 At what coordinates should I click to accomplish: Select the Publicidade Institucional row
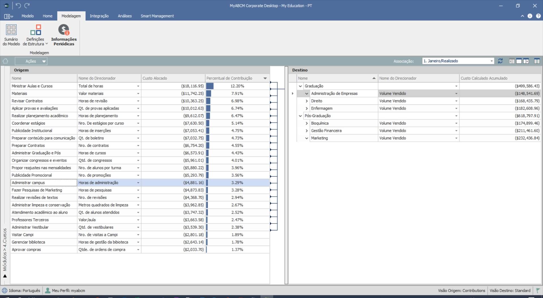tap(140, 131)
